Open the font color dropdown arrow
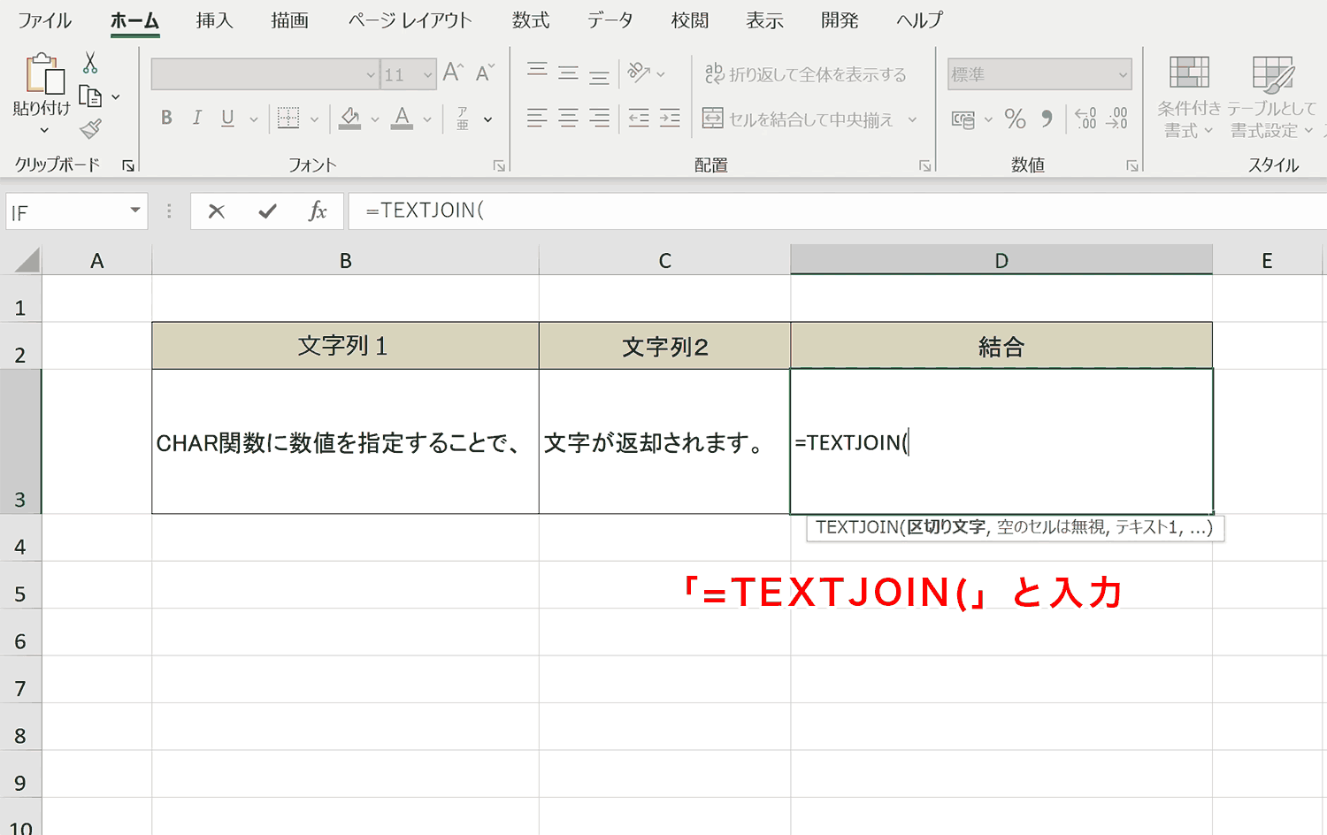 [x=427, y=119]
